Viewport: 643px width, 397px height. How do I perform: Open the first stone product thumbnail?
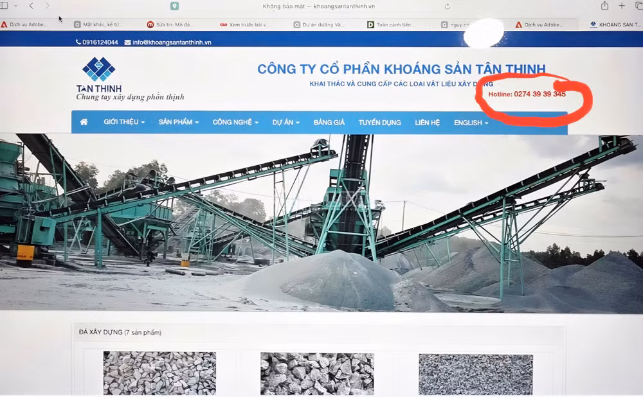click(x=159, y=373)
